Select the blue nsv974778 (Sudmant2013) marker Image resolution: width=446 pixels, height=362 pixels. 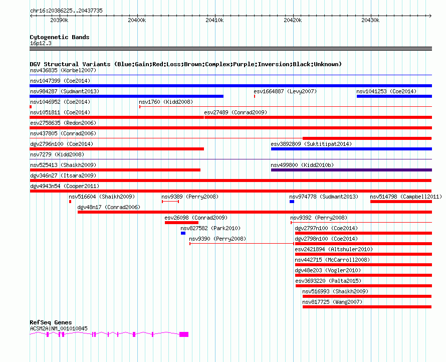click(292, 202)
